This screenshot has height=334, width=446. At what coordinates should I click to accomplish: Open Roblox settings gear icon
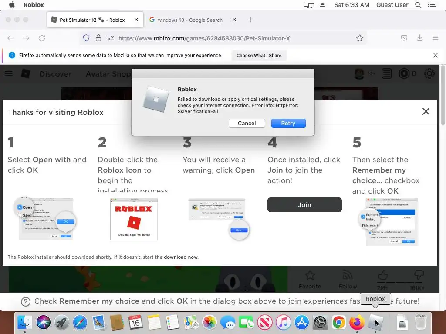pyautogui.click(x=429, y=73)
